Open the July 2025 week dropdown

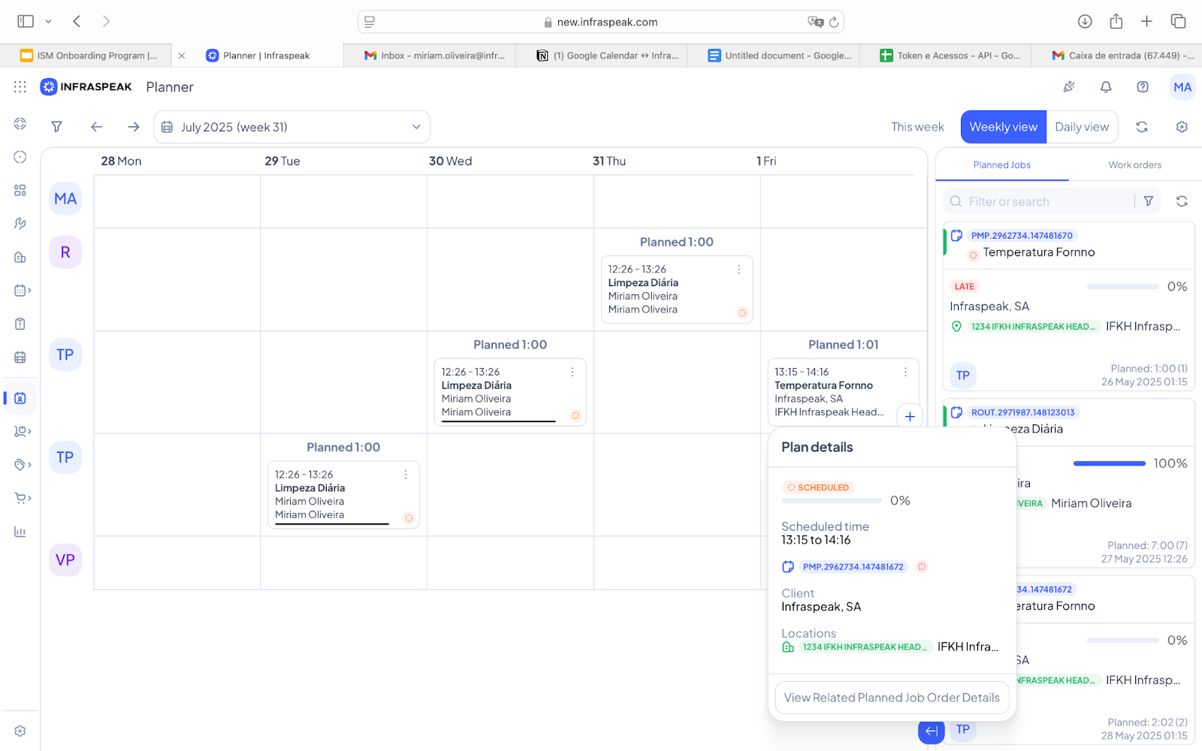[292, 127]
